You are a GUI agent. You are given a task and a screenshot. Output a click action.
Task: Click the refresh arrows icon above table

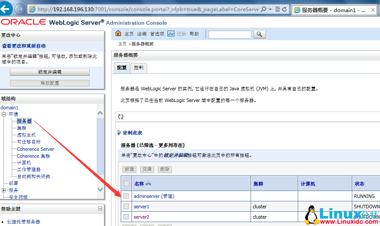[121, 117]
